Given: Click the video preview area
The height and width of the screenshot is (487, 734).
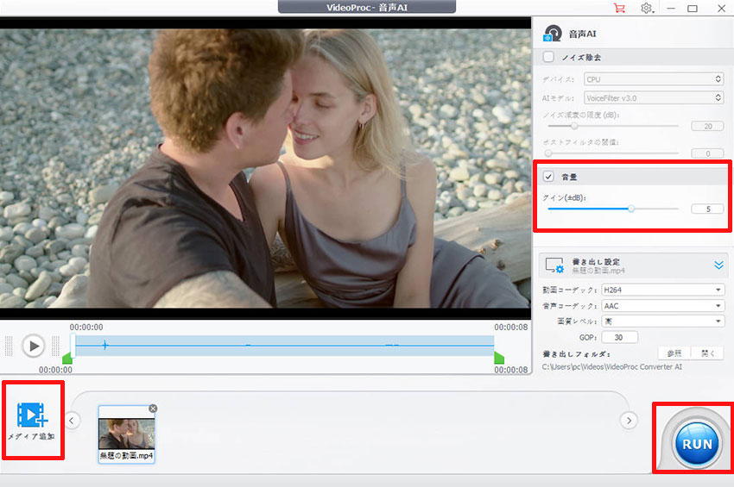Looking at the screenshot, I should [x=265, y=168].
